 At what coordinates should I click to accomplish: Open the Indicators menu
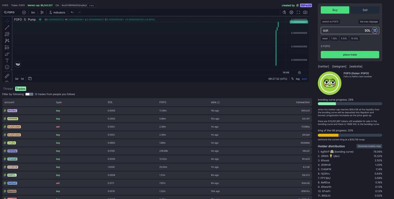click(57, 12)
